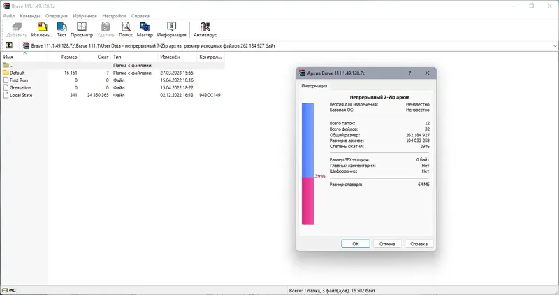Sort list by Сжат column
This screenshot has width=559, height=295.
click(x=95, y=57)
